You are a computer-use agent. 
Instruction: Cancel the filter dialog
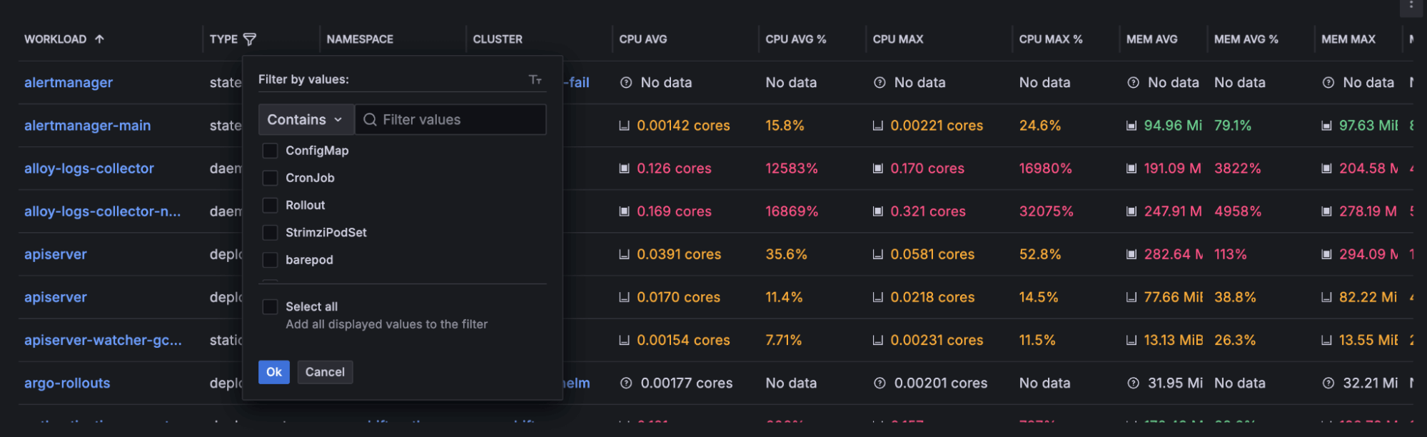pos(325,372)
